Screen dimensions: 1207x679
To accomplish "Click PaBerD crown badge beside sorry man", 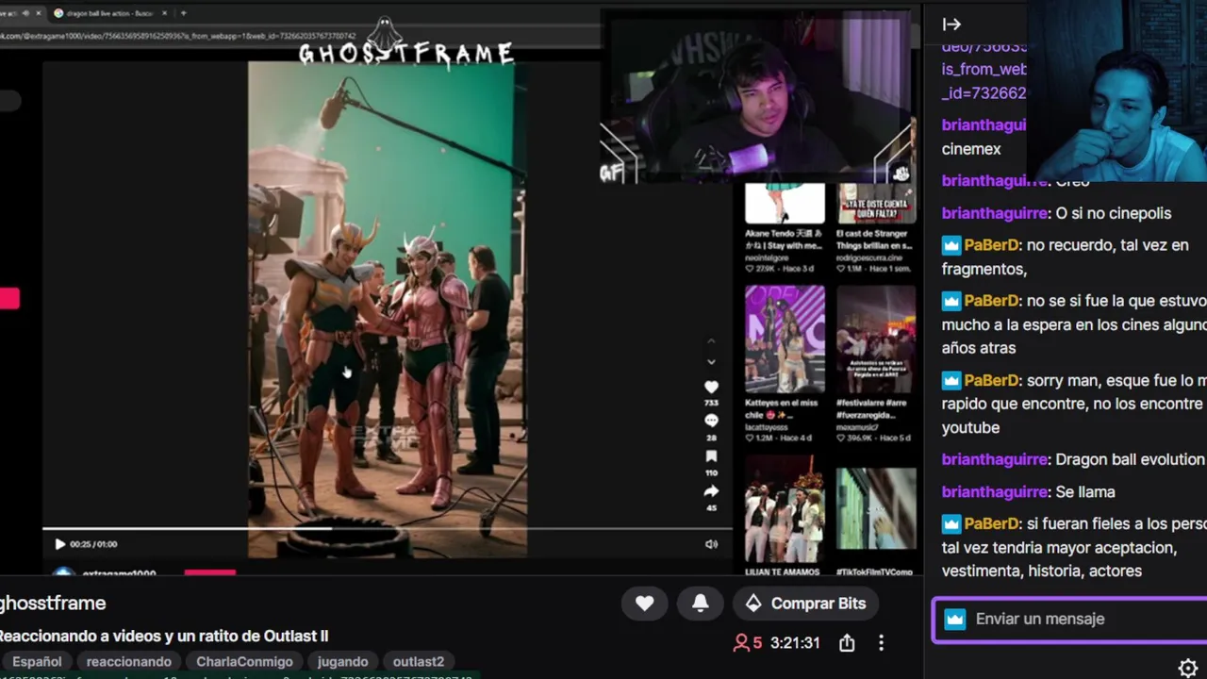I will pyautogui.click(x=951, y=381).
